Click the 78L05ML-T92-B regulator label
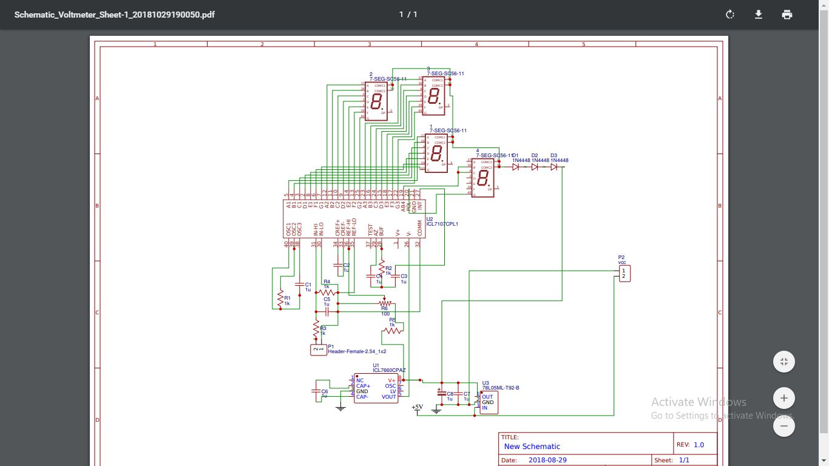The height and width of the screenshot is (466, 829). 501,388
